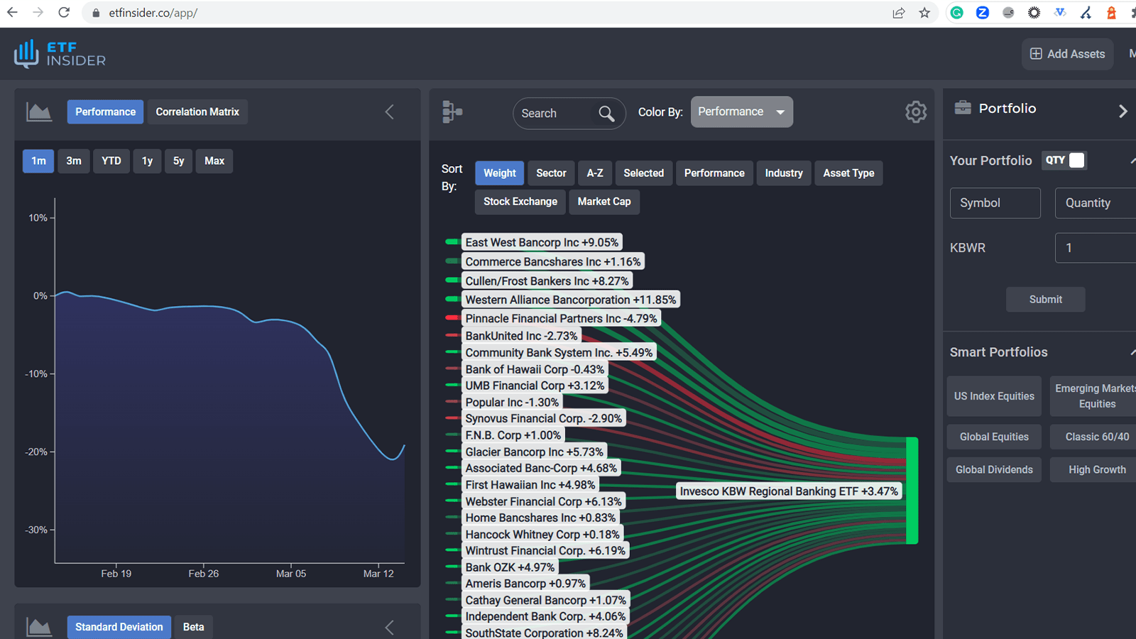Select East West Bancorp Inc node
The width and height of the screenshot is (1136, 639).
coord(542,242)
